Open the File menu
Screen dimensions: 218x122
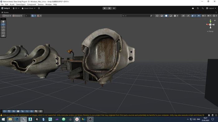(2, 4)
